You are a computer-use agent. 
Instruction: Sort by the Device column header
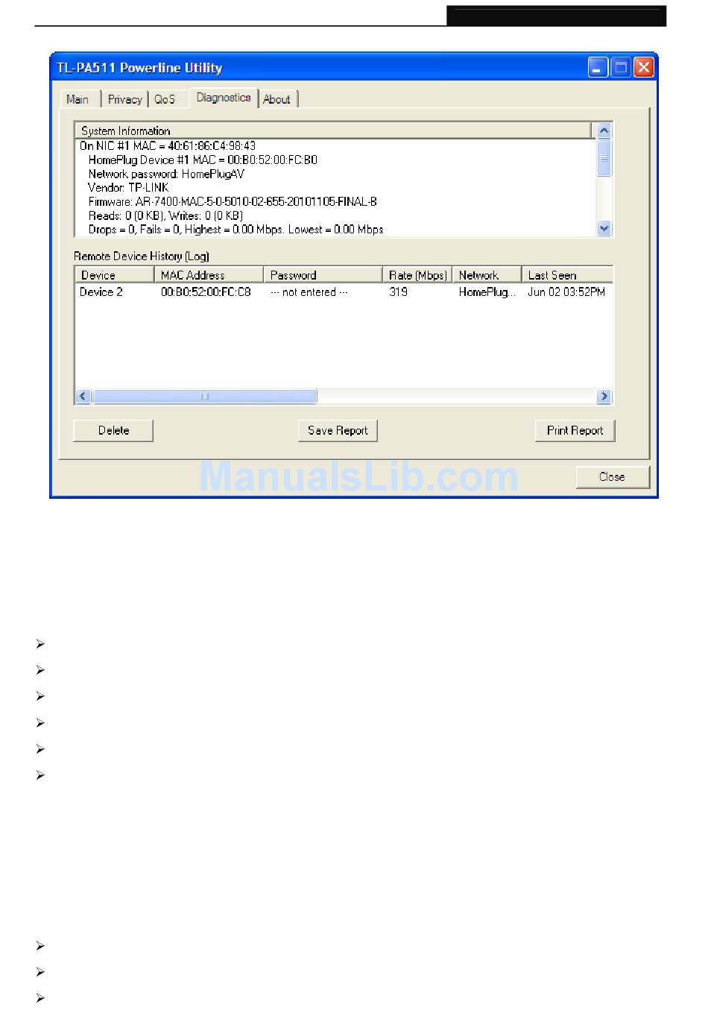click(115, 275)
